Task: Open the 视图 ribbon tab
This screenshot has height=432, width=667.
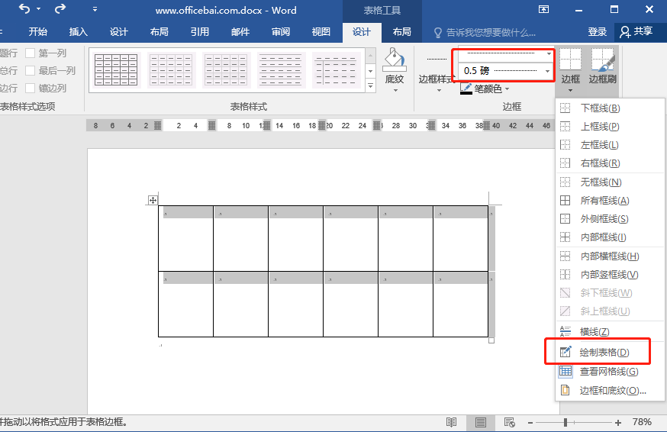Action: click(x=321, y=32)
